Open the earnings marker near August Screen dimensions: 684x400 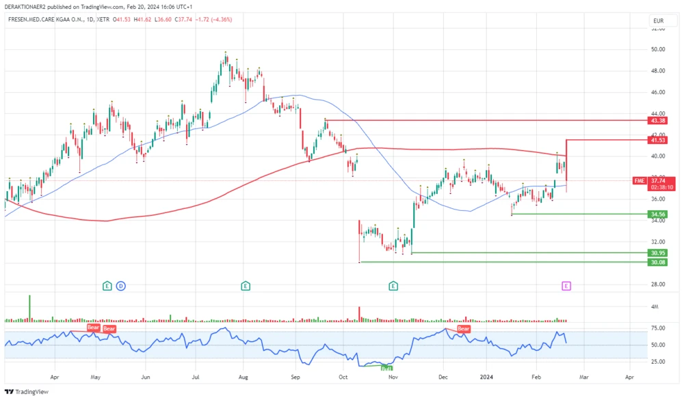pos(245,285)
